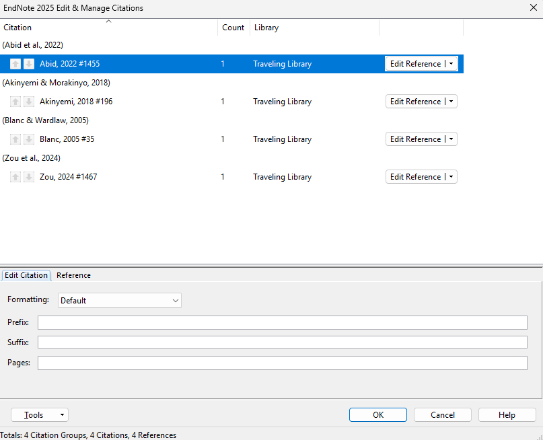Viewport: 543px width, 440px height.
Task: Click the move up arrow for Akinyemi, 2018
Action: [15, 102]
